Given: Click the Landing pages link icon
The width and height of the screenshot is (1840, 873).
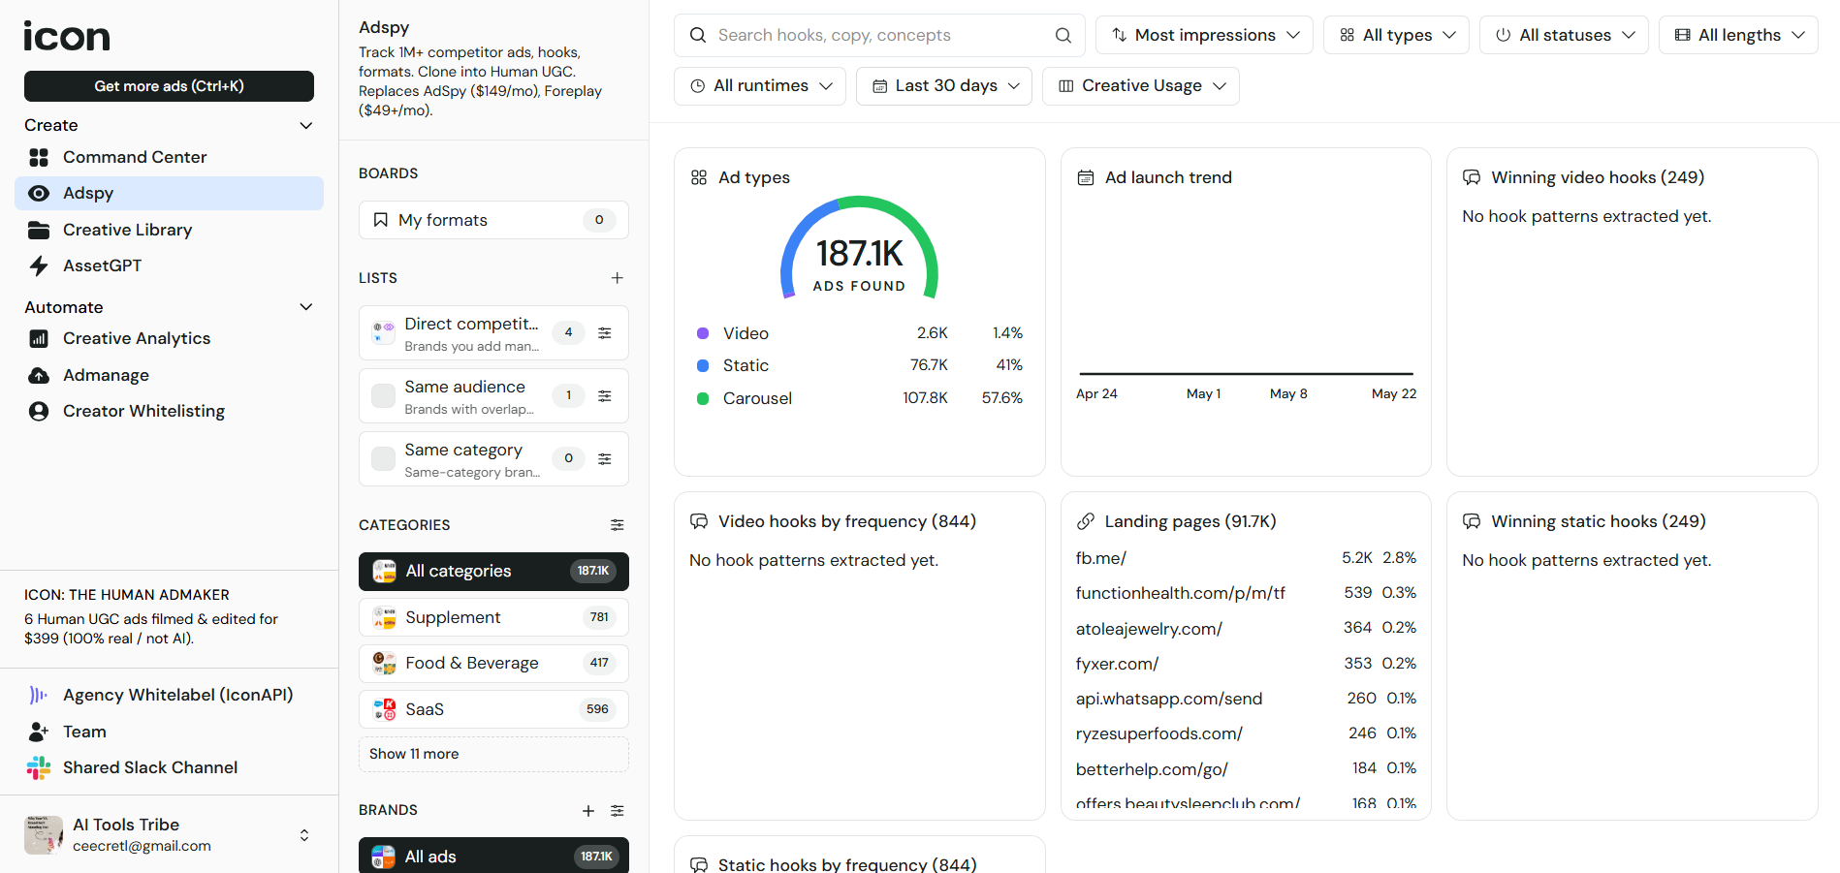Looking at the screenshot, I should pyautogui.click(x=1086, y=521).
